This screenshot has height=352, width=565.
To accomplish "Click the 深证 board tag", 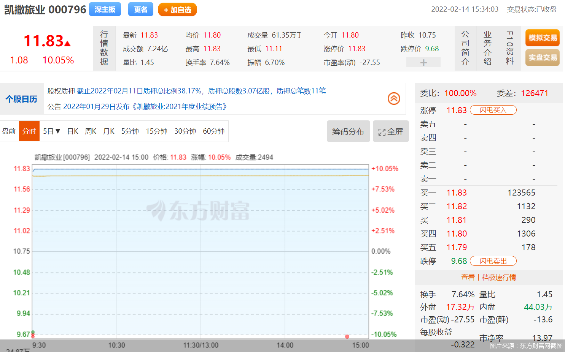I will click(x=105, y=9).
